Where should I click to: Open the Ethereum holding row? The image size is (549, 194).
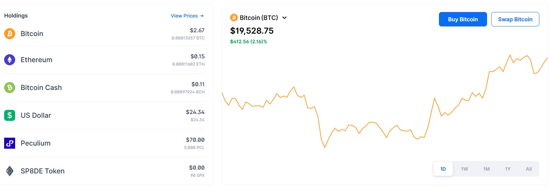pyautogui.click(x=104, y=60)
